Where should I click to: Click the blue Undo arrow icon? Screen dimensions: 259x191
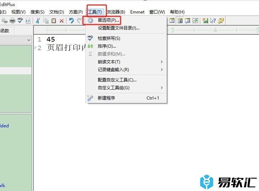pos(72,21)
